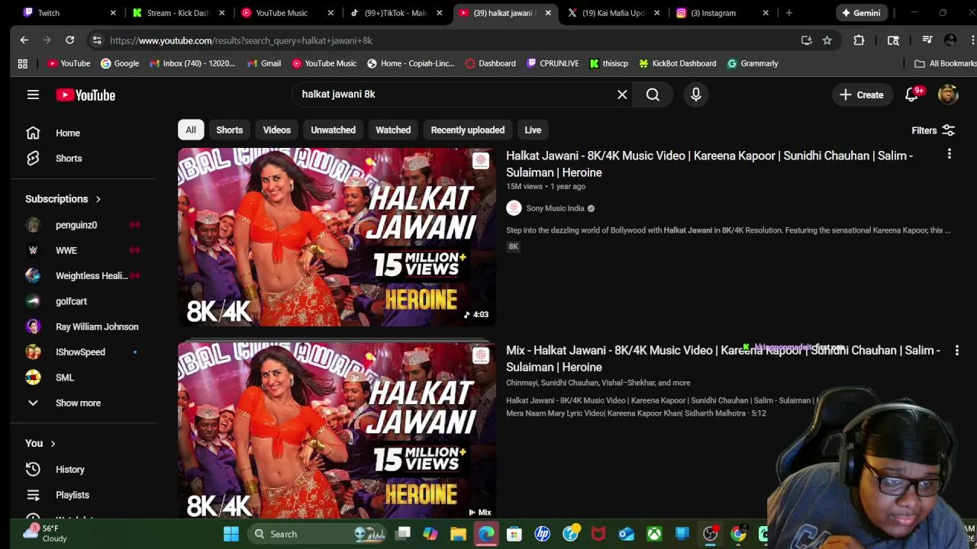Screen dimensions: 977x549
Task: Open the Chrome extensions puzzle icon
Action: [x=859, y=40]
